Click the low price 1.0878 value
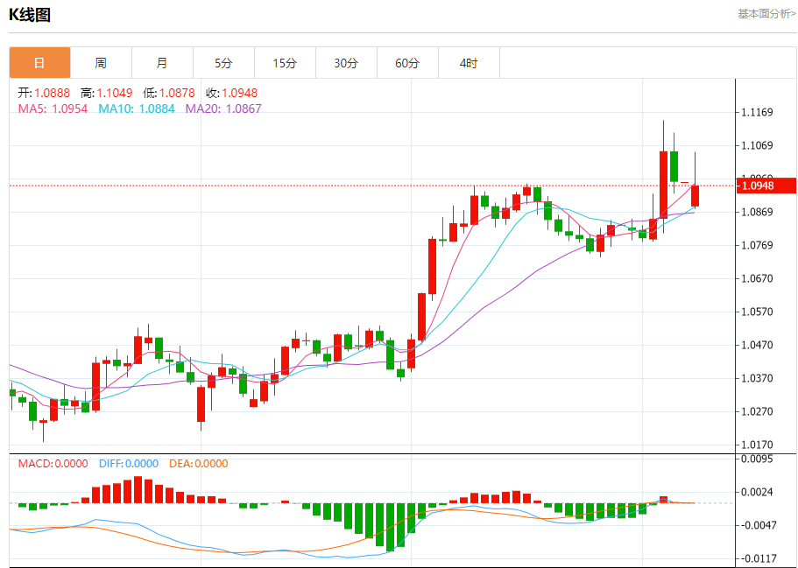Viewport: 798px width, 568px height. 177,93
